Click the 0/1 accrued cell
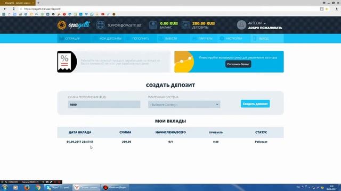 point(170,142)
